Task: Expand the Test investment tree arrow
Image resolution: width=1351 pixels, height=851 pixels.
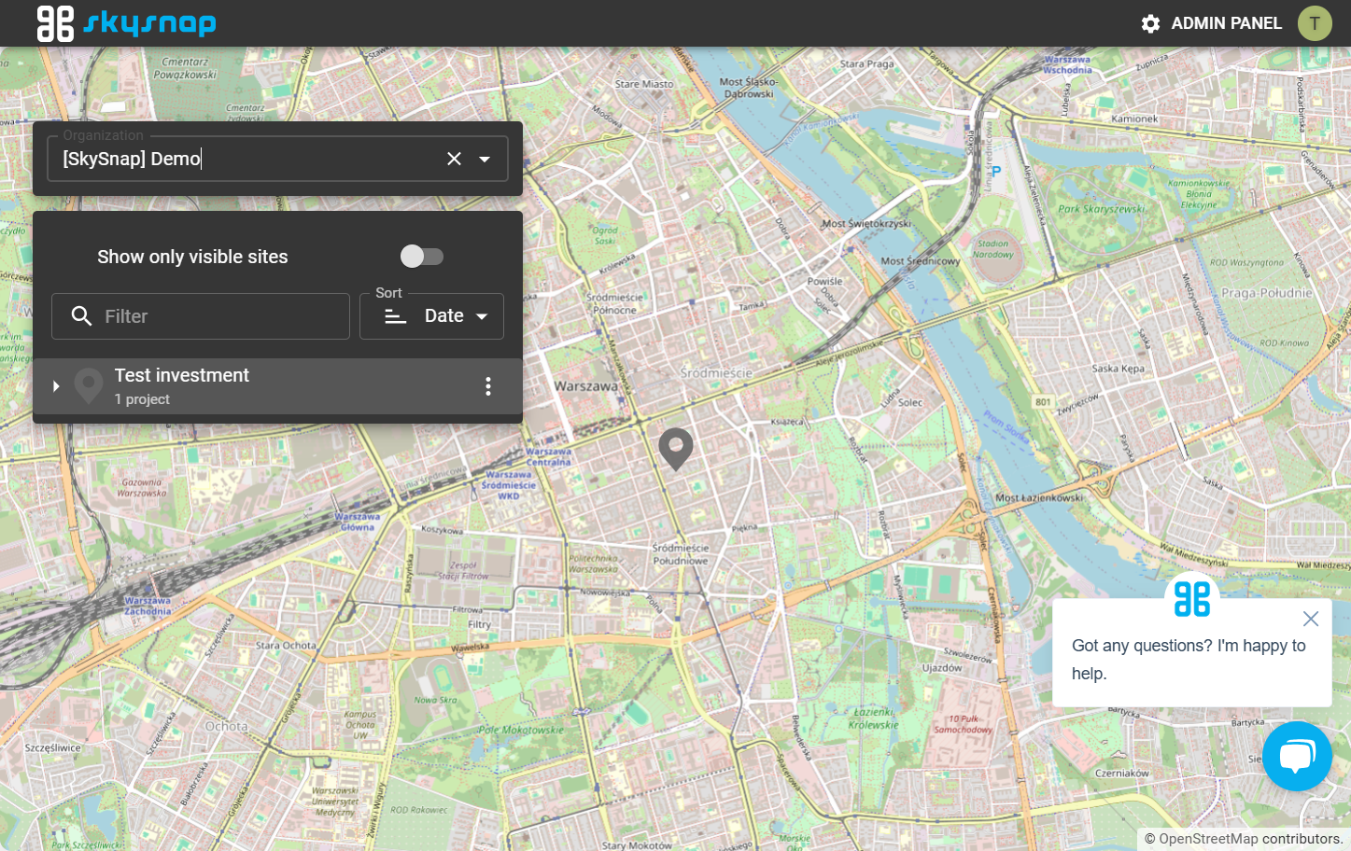Action: pos(56,386)
